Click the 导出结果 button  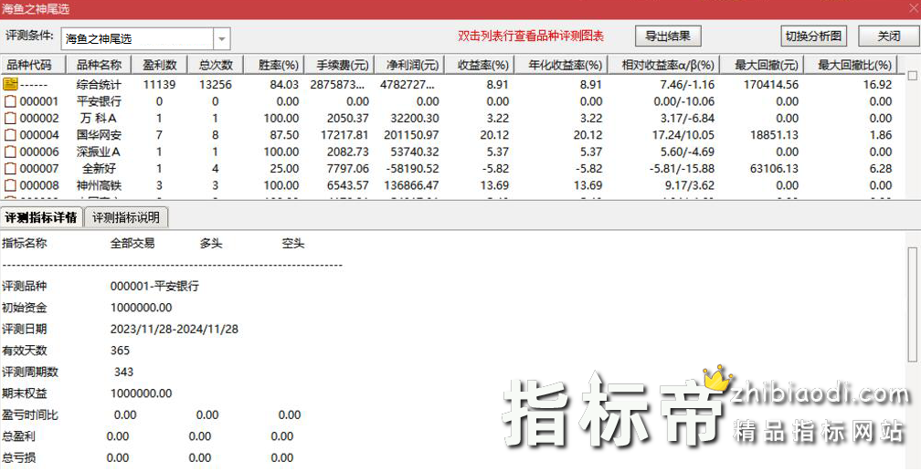coord(668,36)
